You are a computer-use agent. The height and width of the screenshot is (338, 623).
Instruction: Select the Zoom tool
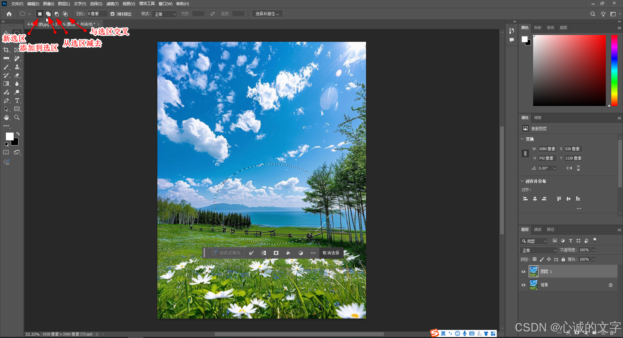coord(17,118)
